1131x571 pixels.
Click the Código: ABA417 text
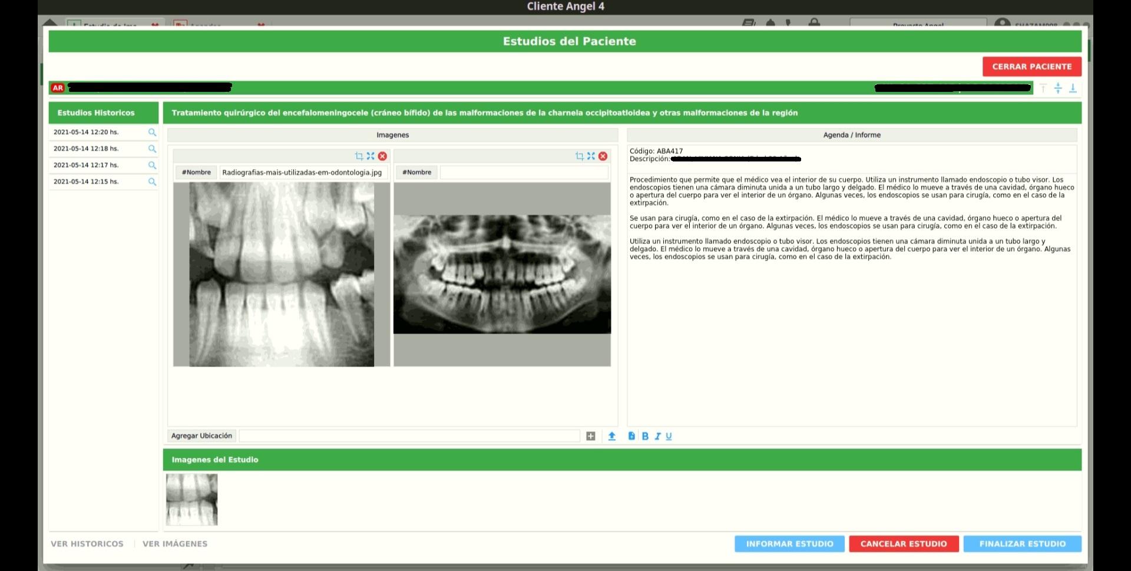pos(656,151)
